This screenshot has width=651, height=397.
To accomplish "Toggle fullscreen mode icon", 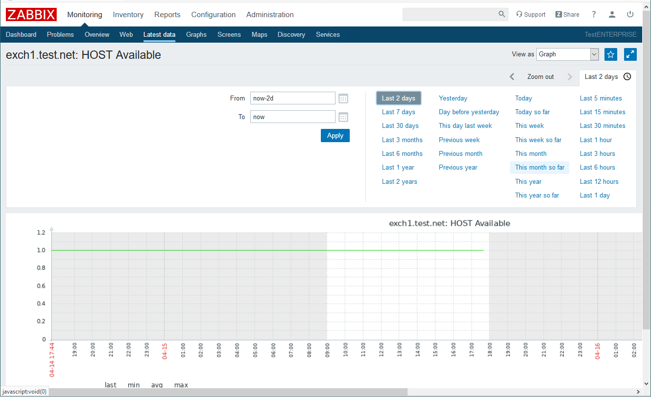I will [x=630, y=54].
